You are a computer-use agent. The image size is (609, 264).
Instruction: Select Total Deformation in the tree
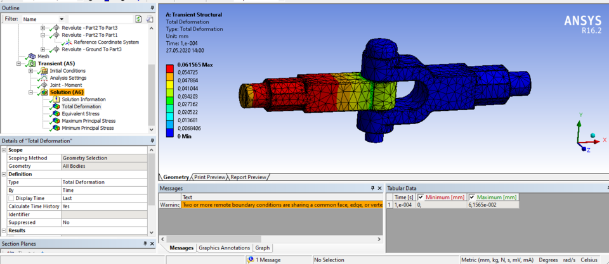(x=81, y=106)
